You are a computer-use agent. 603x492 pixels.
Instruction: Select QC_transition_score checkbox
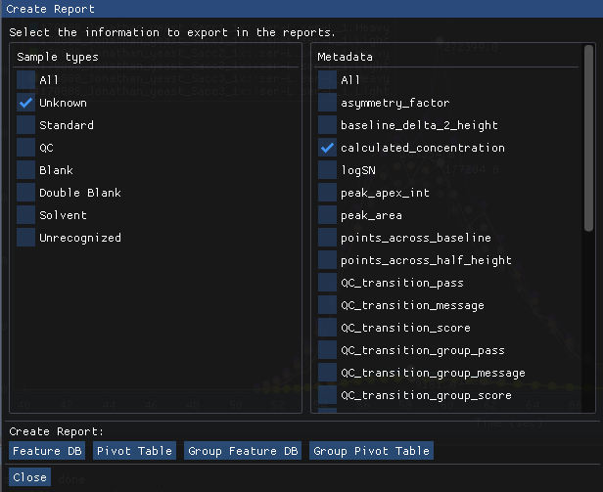[327, 328]
